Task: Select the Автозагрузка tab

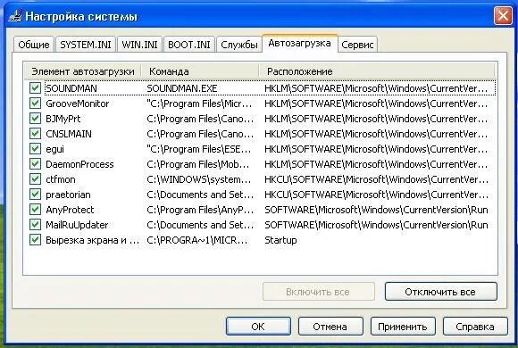Action: point(299,43)
